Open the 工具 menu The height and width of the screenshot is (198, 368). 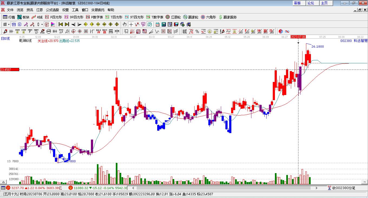click(75, 10)
